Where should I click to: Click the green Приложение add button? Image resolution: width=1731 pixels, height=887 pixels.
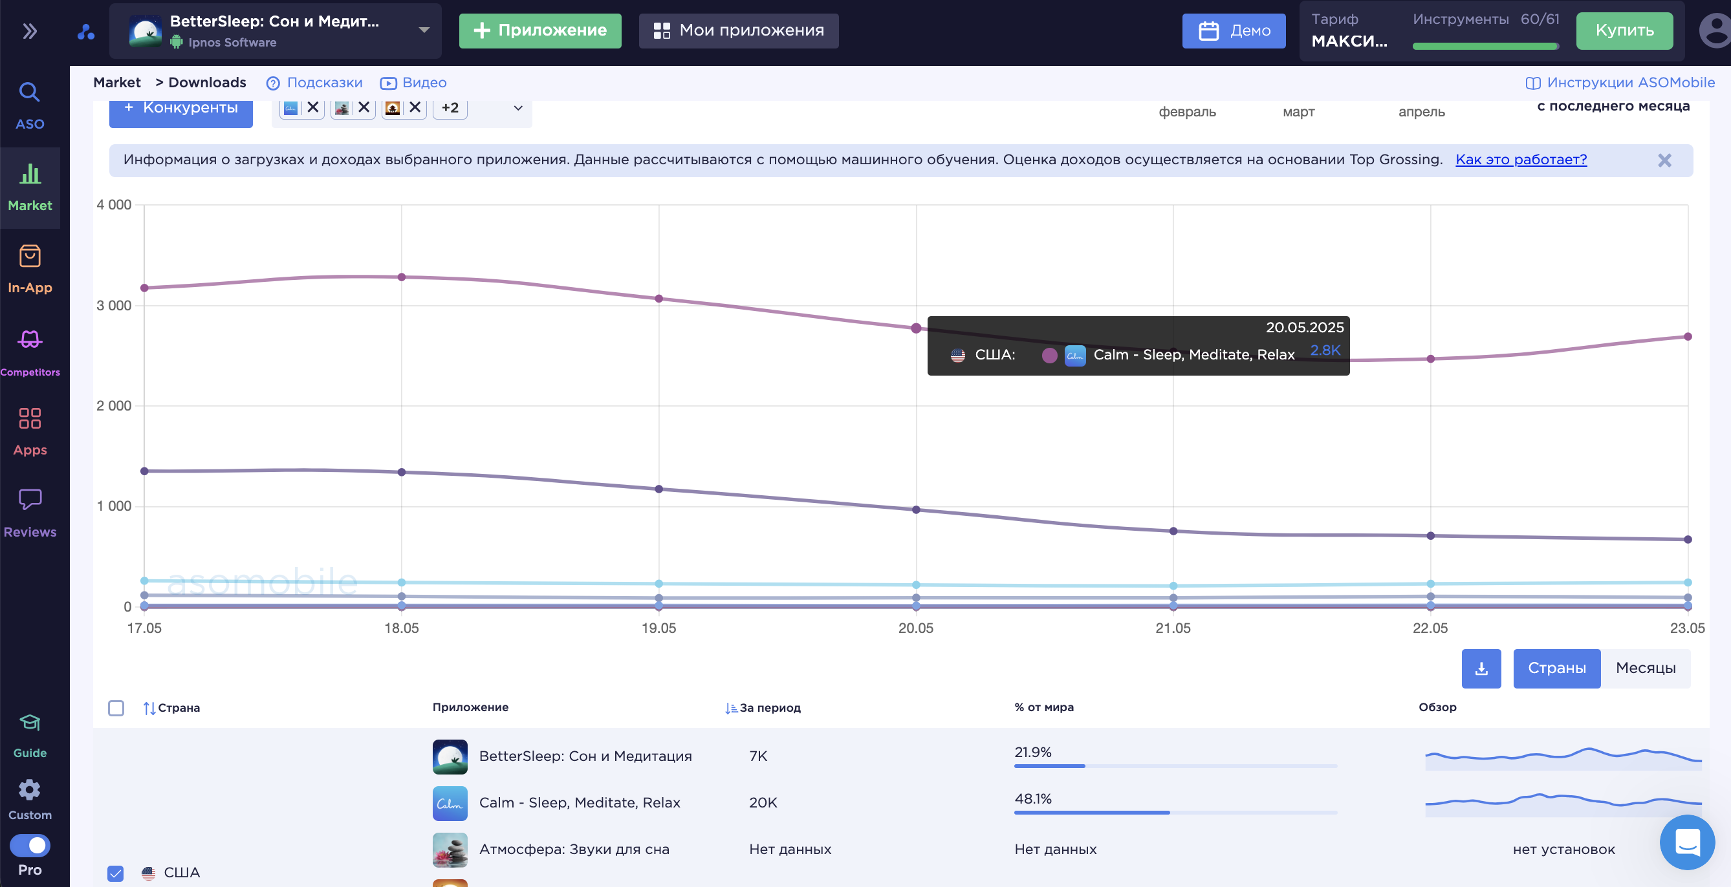tap(539, 31)
